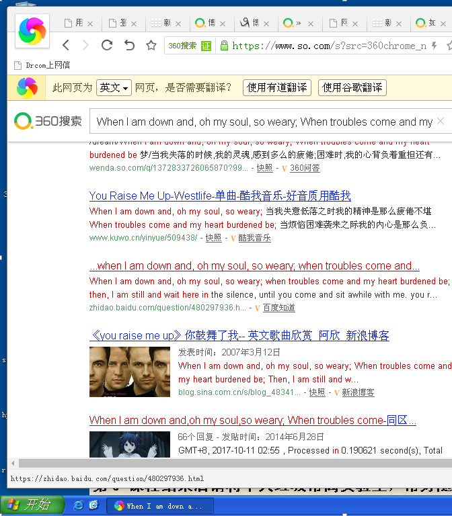Open You Raise Me Up-Westlife-单曲 result
The image size is (452, 516).
point(220,196)
